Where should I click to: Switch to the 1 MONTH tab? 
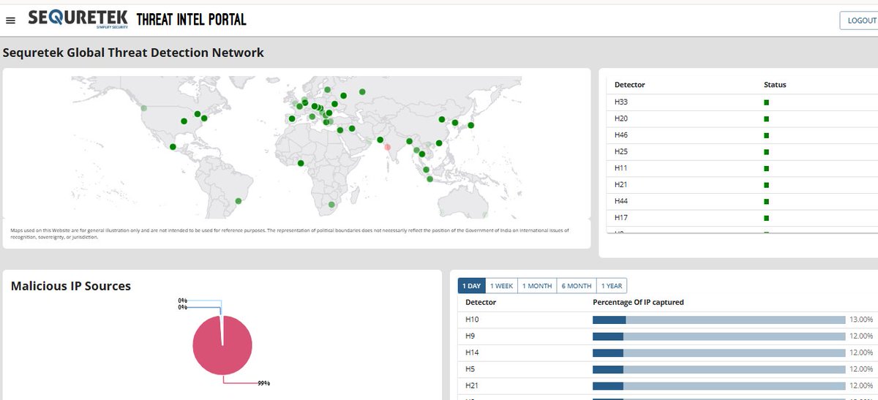point(537,286)
